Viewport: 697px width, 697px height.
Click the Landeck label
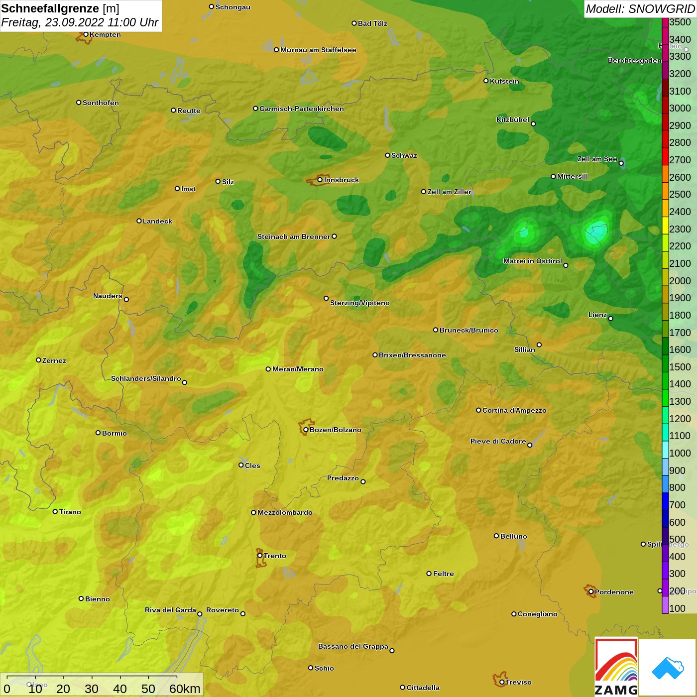point(157,221)
